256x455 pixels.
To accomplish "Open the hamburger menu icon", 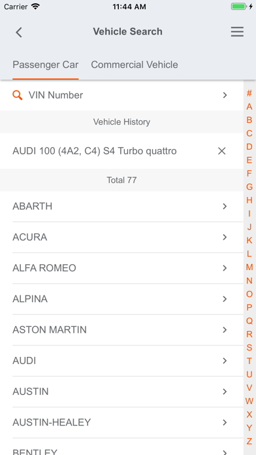I will pos(237,31).
